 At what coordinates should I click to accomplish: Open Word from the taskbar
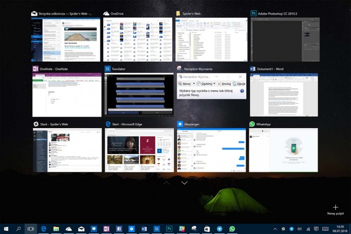[144, 229]
